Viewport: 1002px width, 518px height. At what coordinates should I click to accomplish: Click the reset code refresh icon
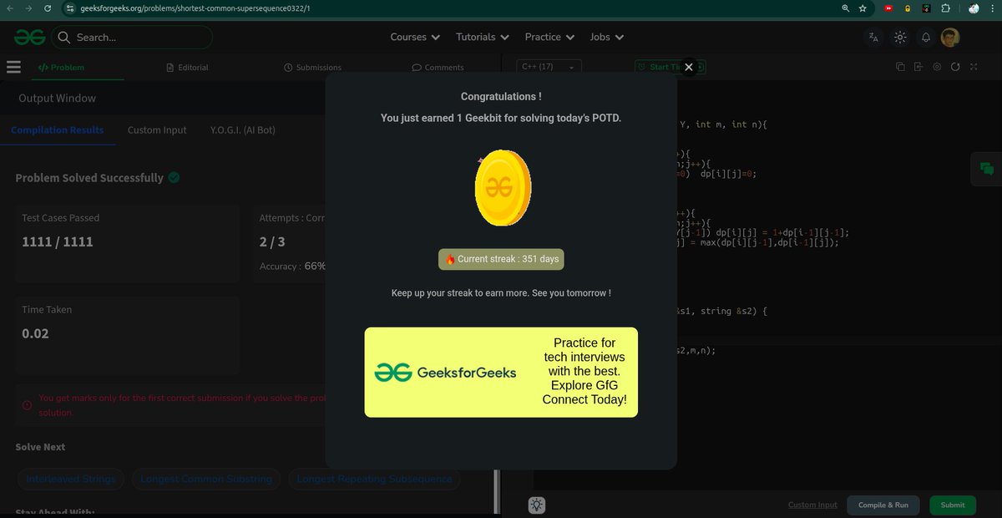click(x=955, y=67)
